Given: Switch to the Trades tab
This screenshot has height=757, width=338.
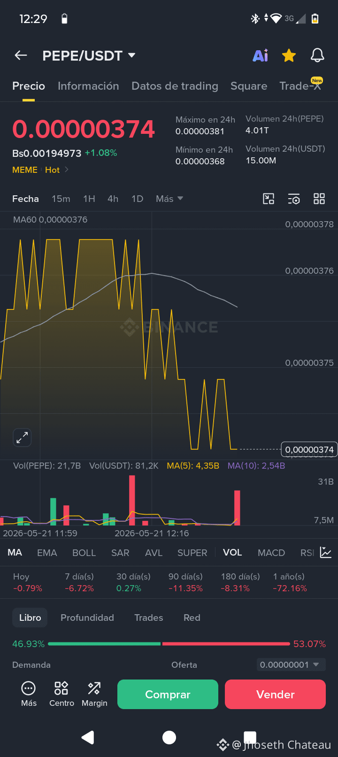Looking at the screenshot, I should coord(149,618).
